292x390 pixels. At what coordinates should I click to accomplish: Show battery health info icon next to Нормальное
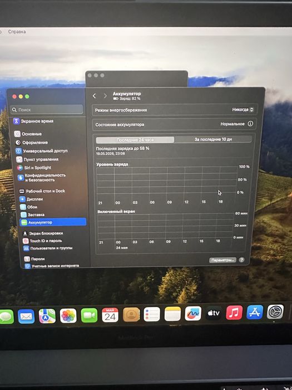pos(250,124)
